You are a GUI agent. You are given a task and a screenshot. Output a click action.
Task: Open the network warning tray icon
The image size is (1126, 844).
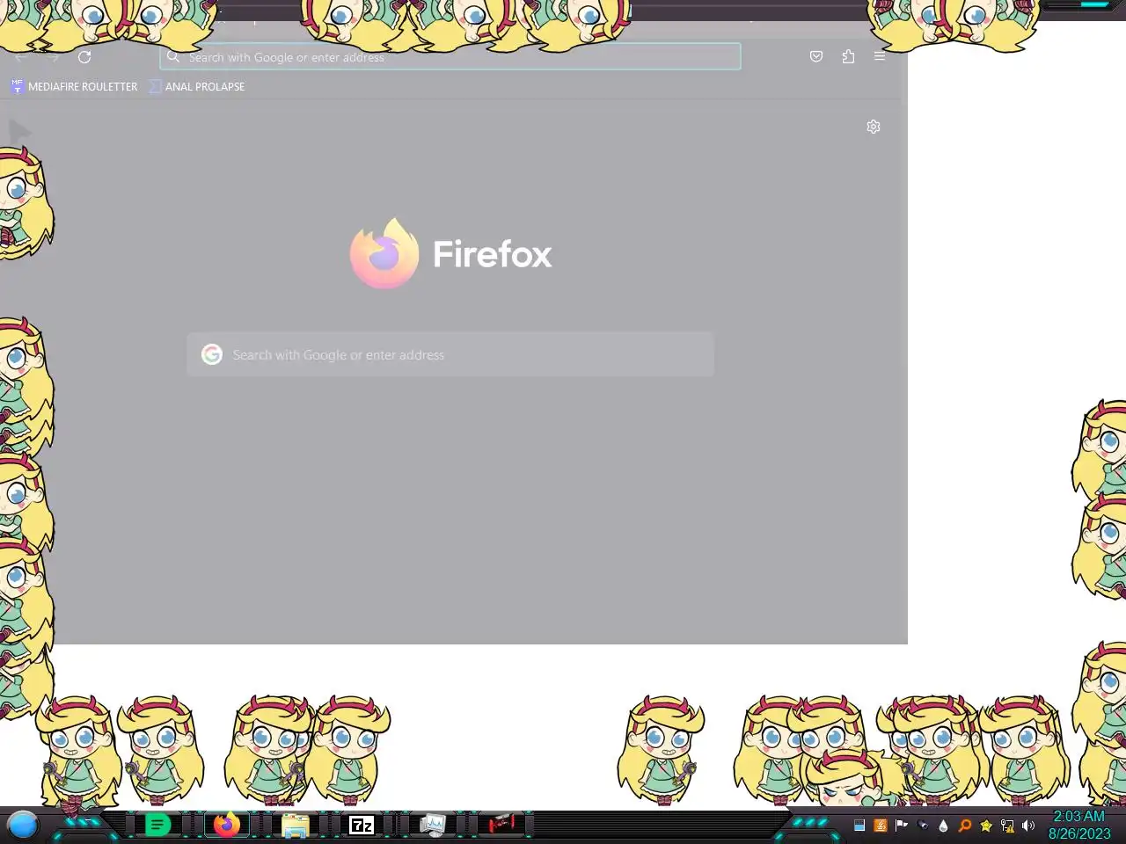(1007, 826)
